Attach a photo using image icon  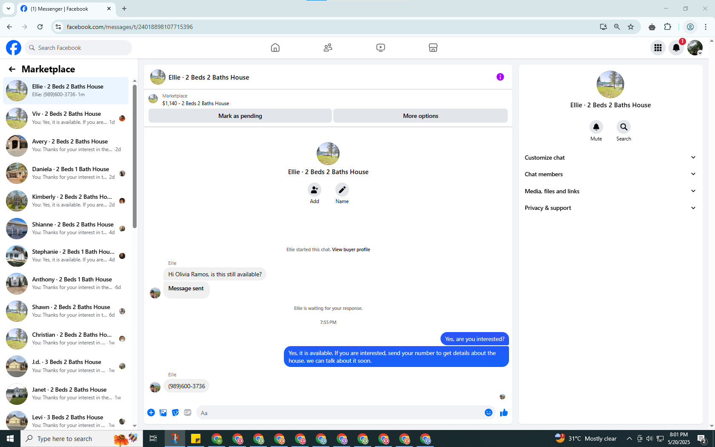pyautogui.click(x=163, y=413)
